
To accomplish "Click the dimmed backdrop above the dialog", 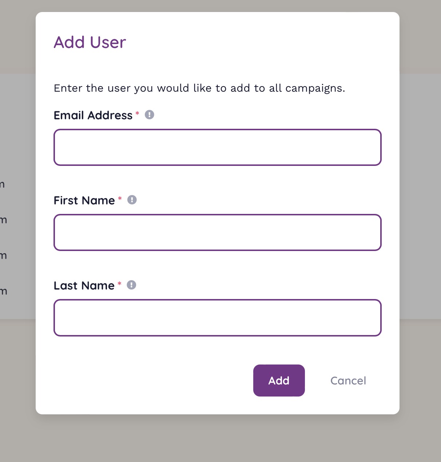I will [220, 5].
